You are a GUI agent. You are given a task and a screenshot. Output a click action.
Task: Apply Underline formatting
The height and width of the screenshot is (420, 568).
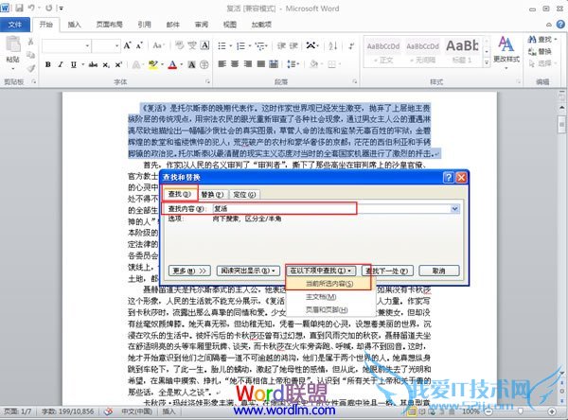click(x=74, y=65)
